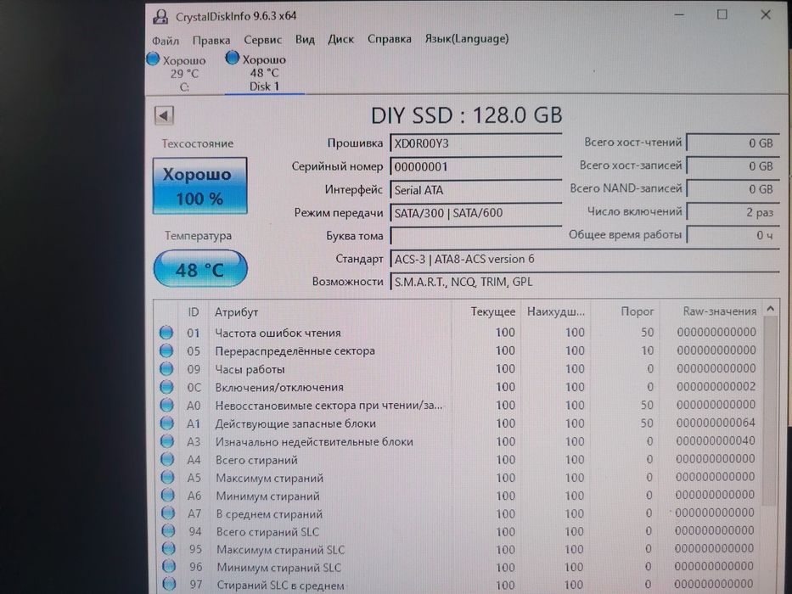Image resolution: width=792 pixels, height=594 pixels.
Task: Open the Вид menu
Action: tap(305, 39)
